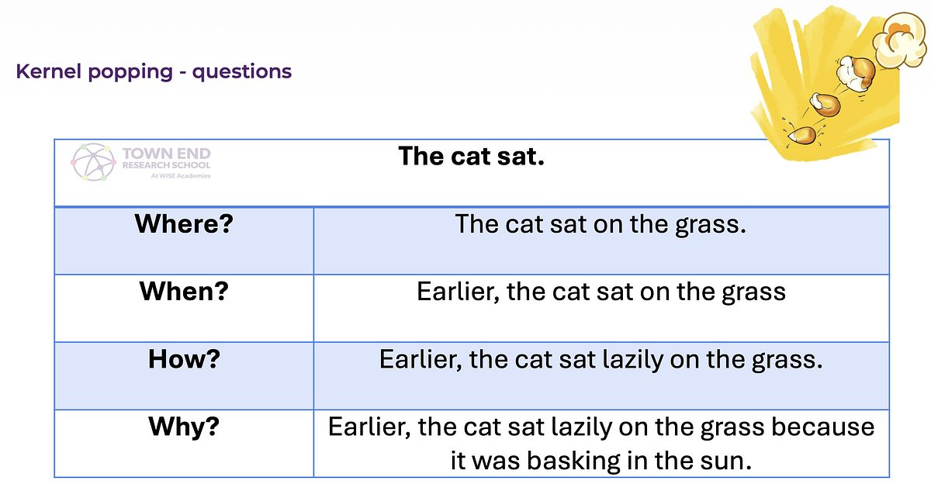Click the sentence ending 'basking in the sun.'
This screenshot has width=931, height=498.
(x=601, y=444)
